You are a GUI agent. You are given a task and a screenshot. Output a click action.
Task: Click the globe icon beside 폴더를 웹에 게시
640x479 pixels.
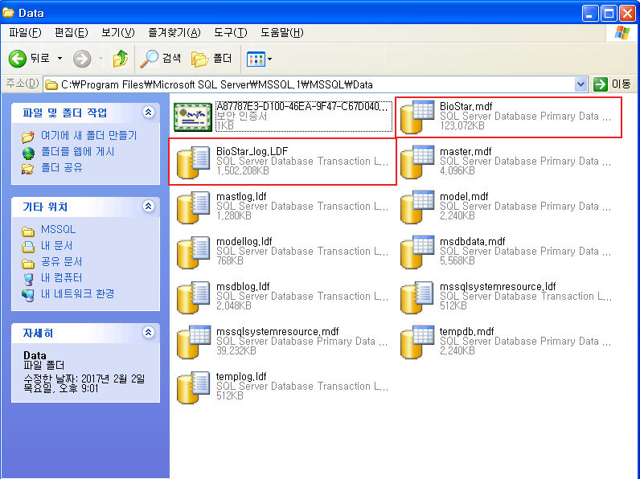tap(28, 153)
